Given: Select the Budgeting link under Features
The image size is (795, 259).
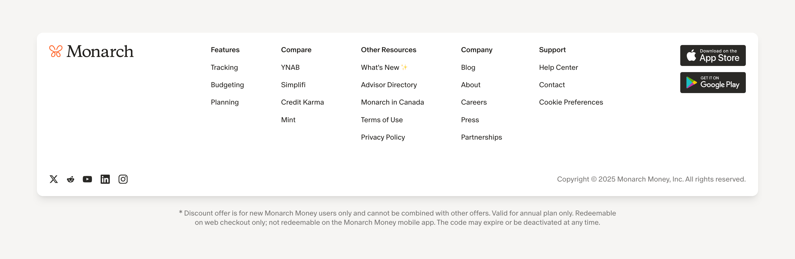Looking at the screenshot, I should 227,85.
